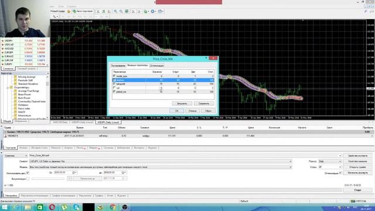Screen dimensions: 375x211
Task: Click the Cancel button in dialog
Action: click(x=192, y=111)
